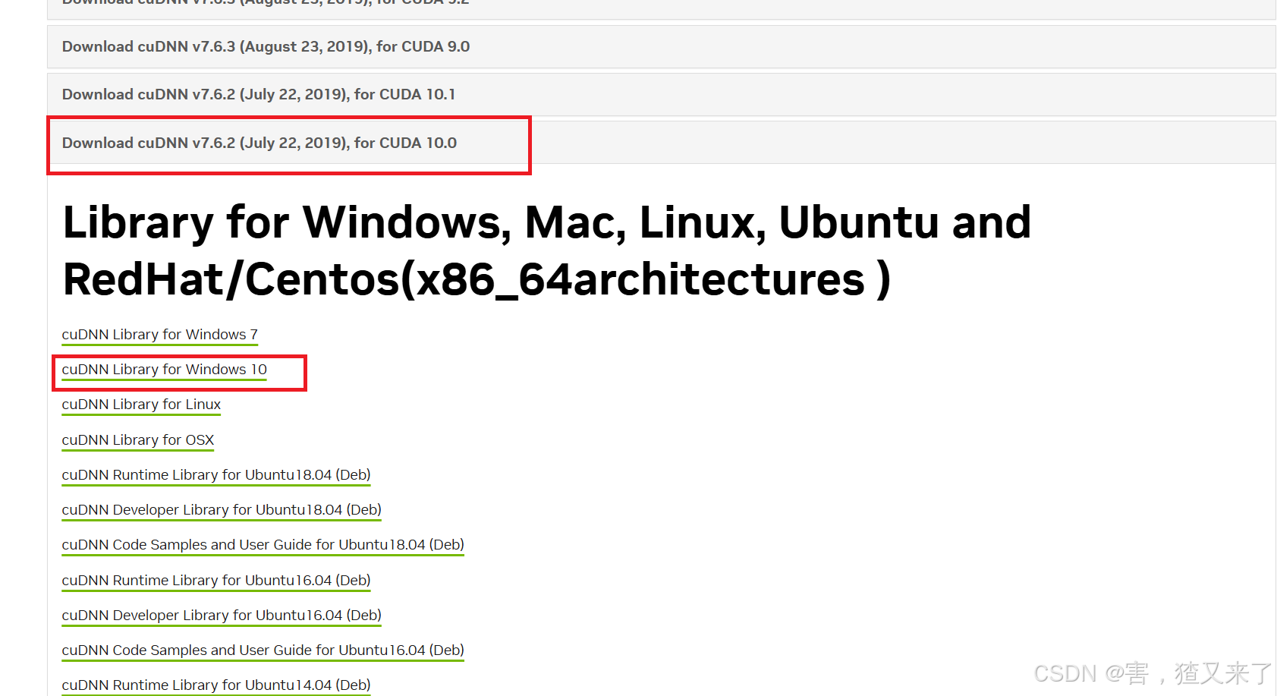Expand cuDNN v7.6.3 for CUDA 9.0 section

(661, 47)
